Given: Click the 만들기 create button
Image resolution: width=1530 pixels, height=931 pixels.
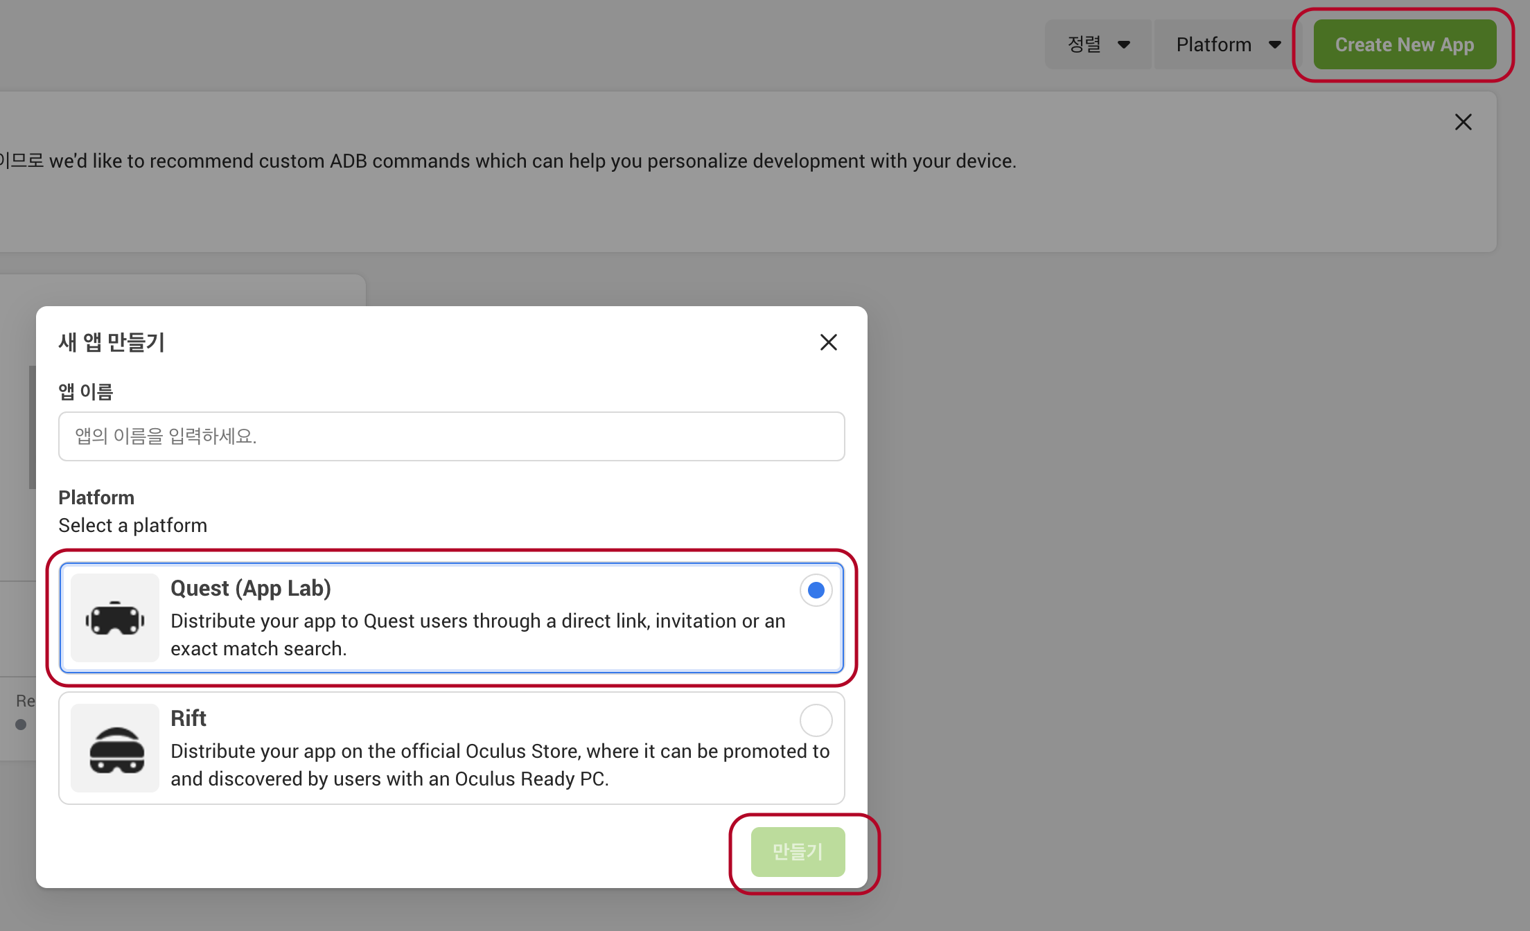Looking at the screenshot, I should point(798,851).
